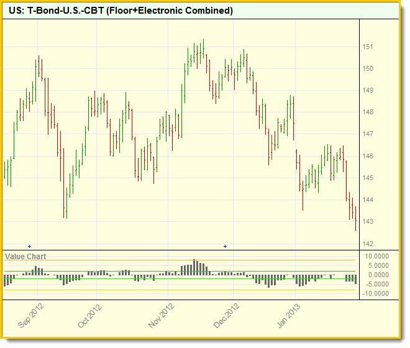Click the 142 price level on axis
The height and width of the screenshot is (348, 410).
pyautogui.click(x=368, y=244)
